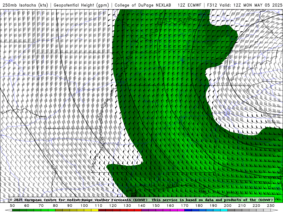Image resolution: width=283 pixels, height=212 pixels.
Task: Click the 'Geopotential Height (gpm)' header text
Action: pyautogui.click(x=81, y=5)
